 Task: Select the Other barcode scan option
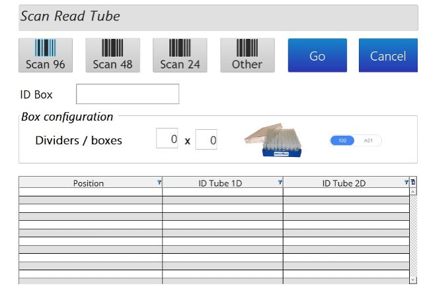247,55
